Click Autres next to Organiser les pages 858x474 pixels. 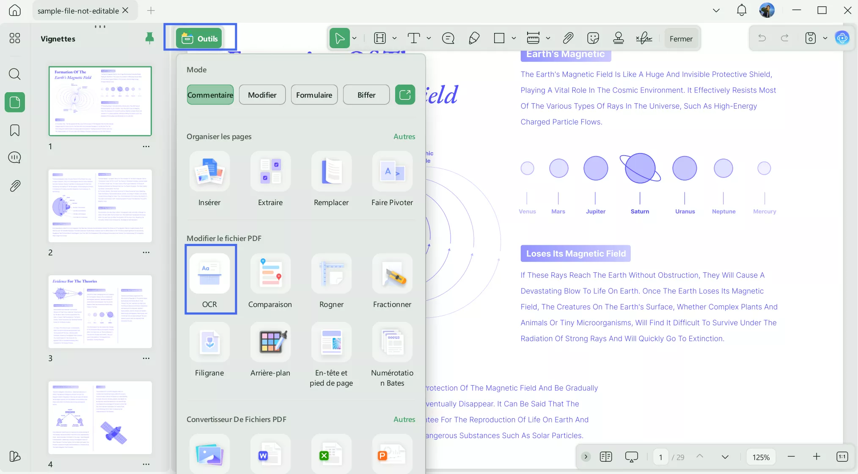(x=404, y=137)
